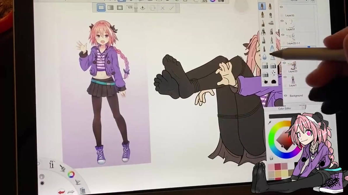348x195 pixels.
Task: Select the top pen tip in the brush panel
Action: tap(262, 6)
